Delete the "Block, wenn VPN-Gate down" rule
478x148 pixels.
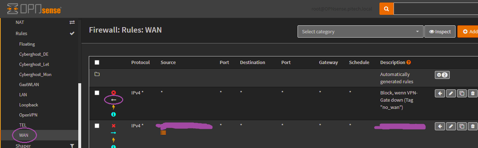pos(473,94)
